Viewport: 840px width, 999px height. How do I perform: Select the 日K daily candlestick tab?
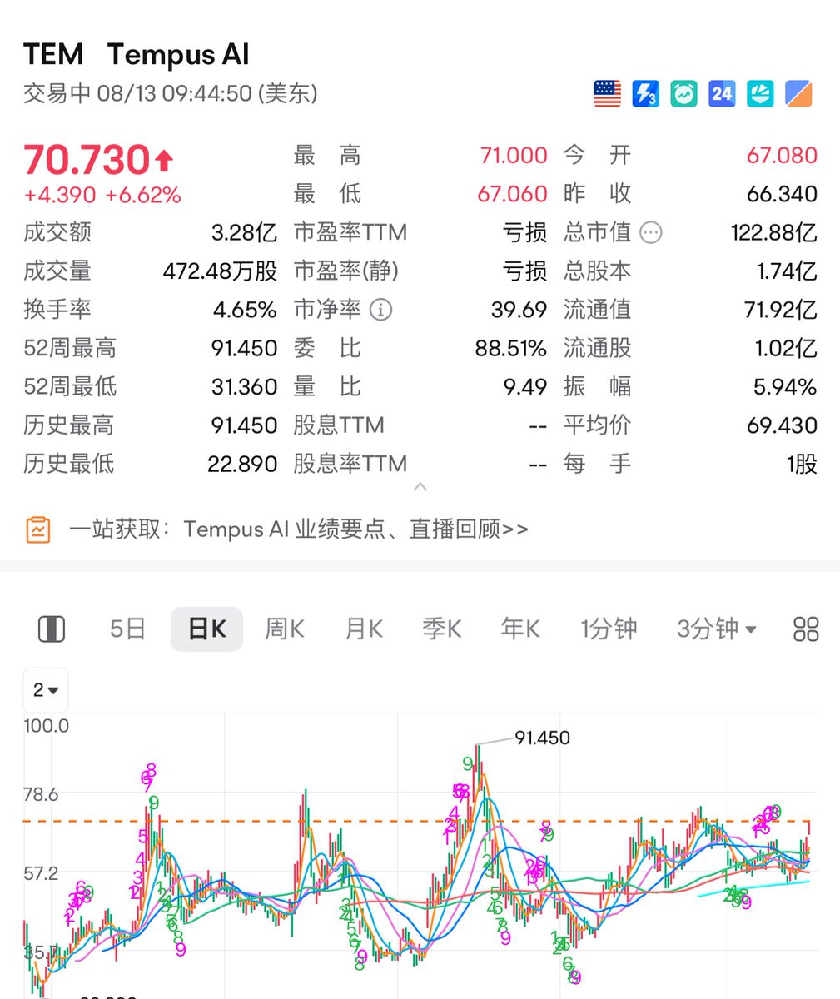pos(206,629)
